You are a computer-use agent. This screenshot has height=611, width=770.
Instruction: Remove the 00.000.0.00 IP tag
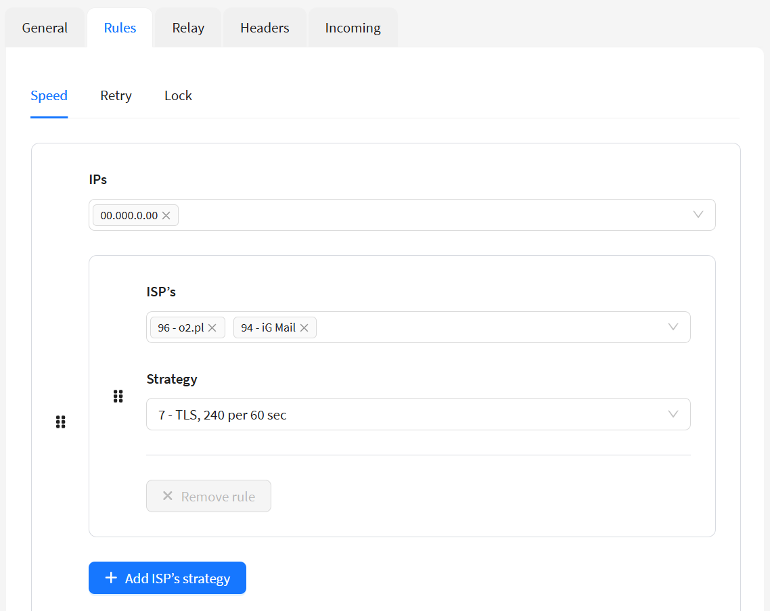(166, 215)
